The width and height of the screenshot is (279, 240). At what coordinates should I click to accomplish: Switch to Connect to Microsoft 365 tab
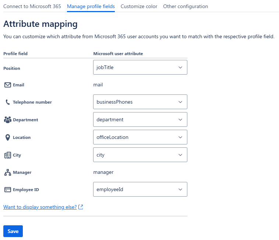pos(32,6)
